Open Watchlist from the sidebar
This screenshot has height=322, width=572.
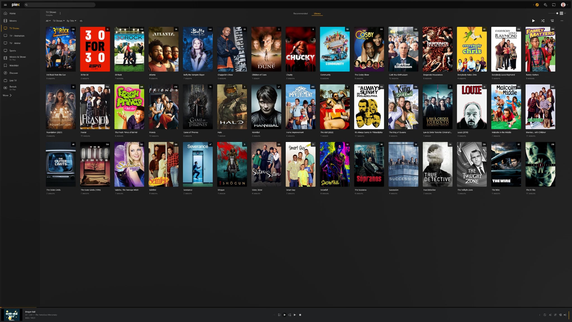point(14,65)
